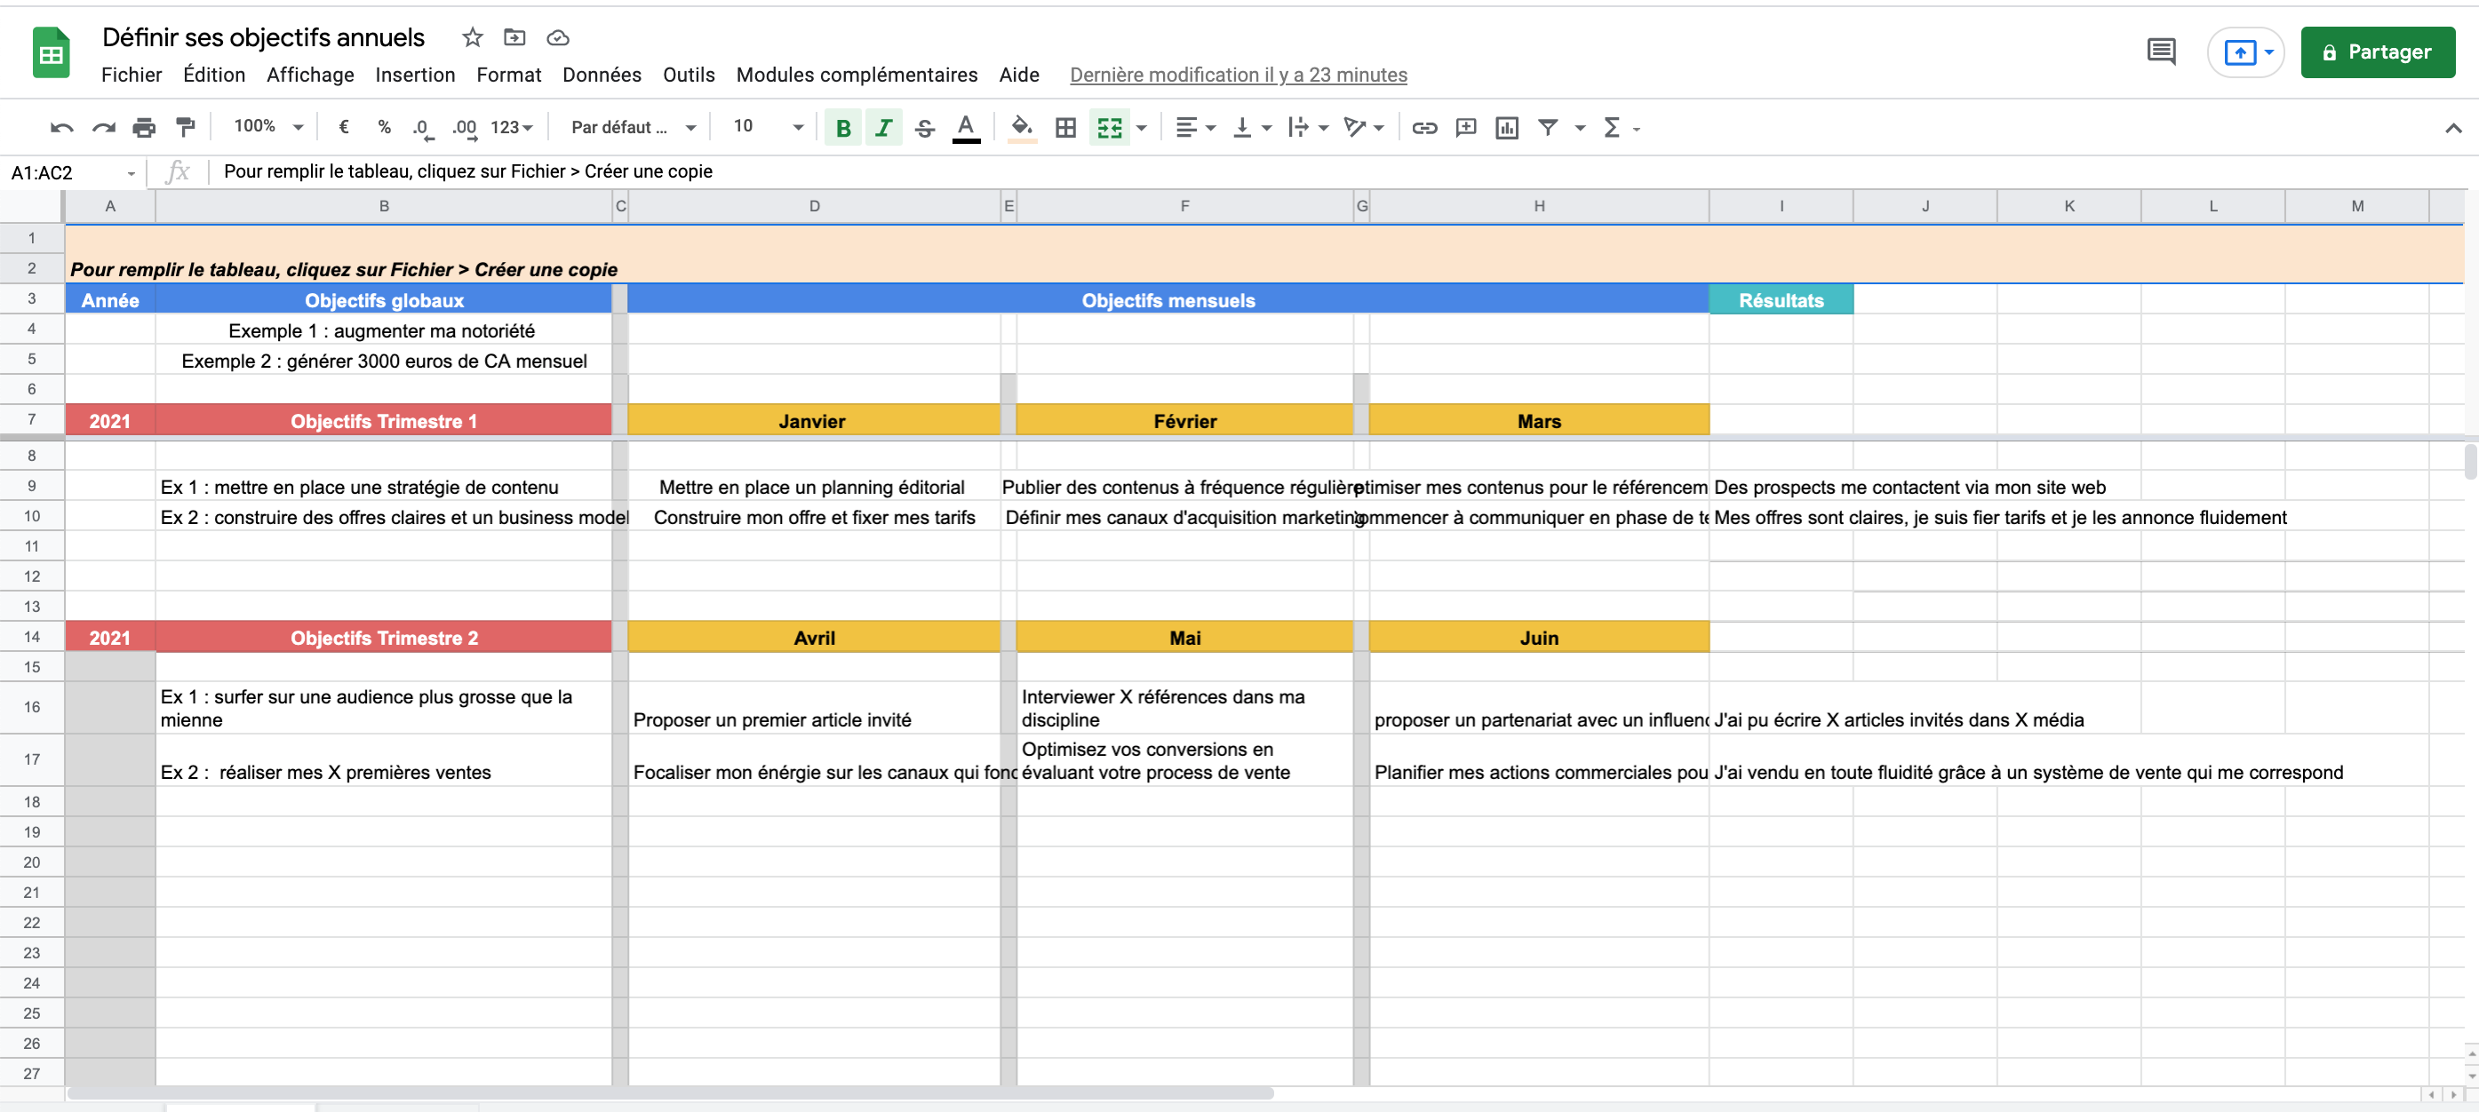Click the Undo arrow icon
2479x1112 pixels.
[x=61, y=127]
